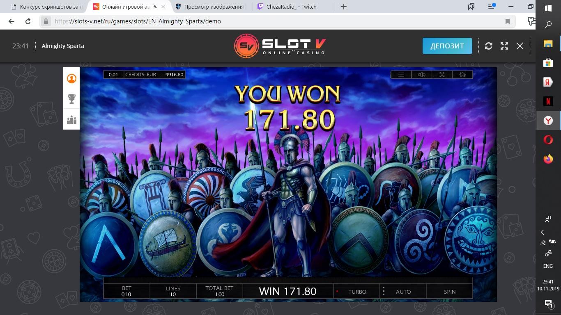561x315 pixels.
Task: Switch to the Конкурс скриншотов tab
Action: click(x=48, y=7)
